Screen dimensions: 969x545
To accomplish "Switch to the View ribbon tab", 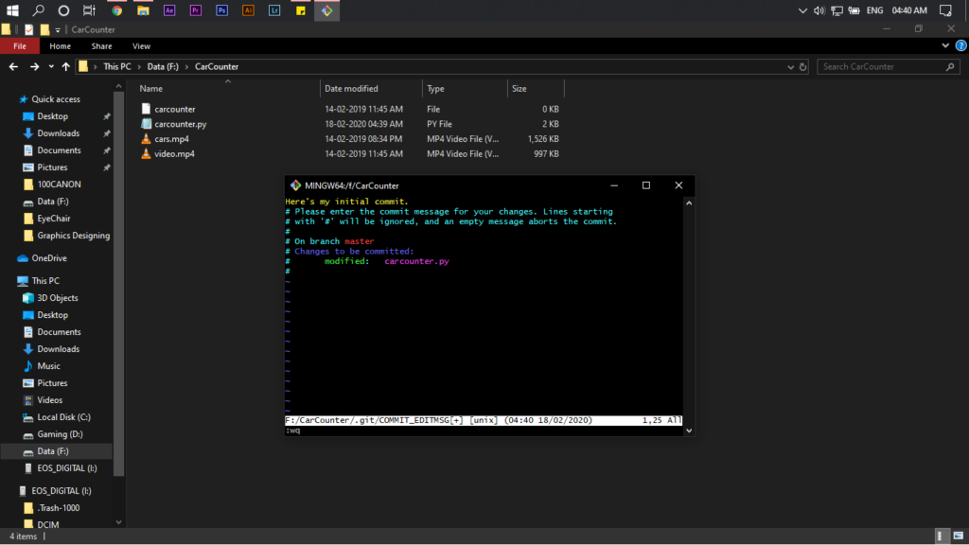I will coord(141,45).
